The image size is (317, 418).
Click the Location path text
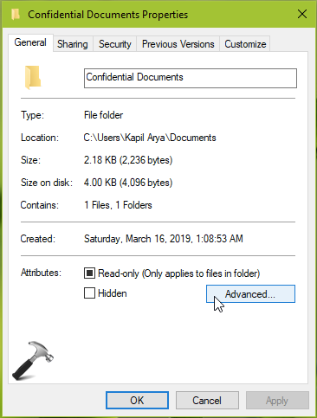(150, 138)
